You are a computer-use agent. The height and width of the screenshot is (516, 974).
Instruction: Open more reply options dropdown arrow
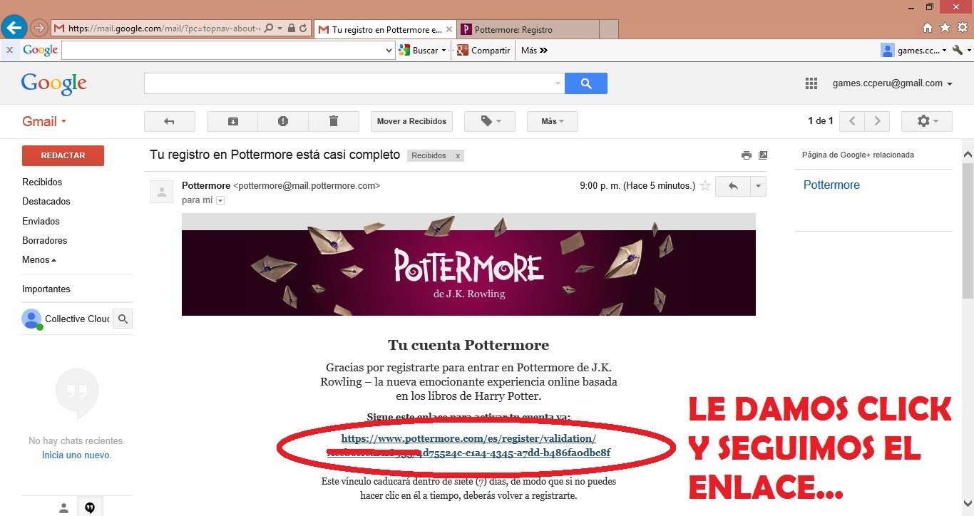tap(758, 186)
